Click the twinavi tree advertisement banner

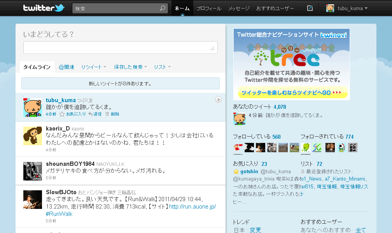(x=292, y=64)
